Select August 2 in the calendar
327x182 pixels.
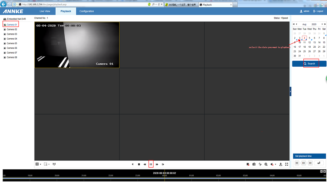[x=295, y=38]
